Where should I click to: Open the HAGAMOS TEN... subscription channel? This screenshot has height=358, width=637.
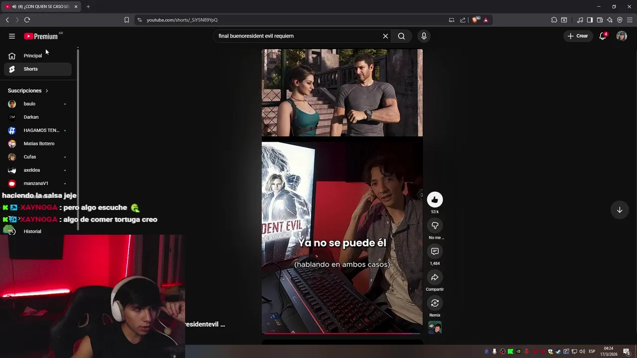point(38,130)
